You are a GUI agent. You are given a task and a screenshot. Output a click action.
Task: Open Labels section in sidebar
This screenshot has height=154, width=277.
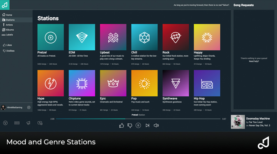(x=8, y=35)
